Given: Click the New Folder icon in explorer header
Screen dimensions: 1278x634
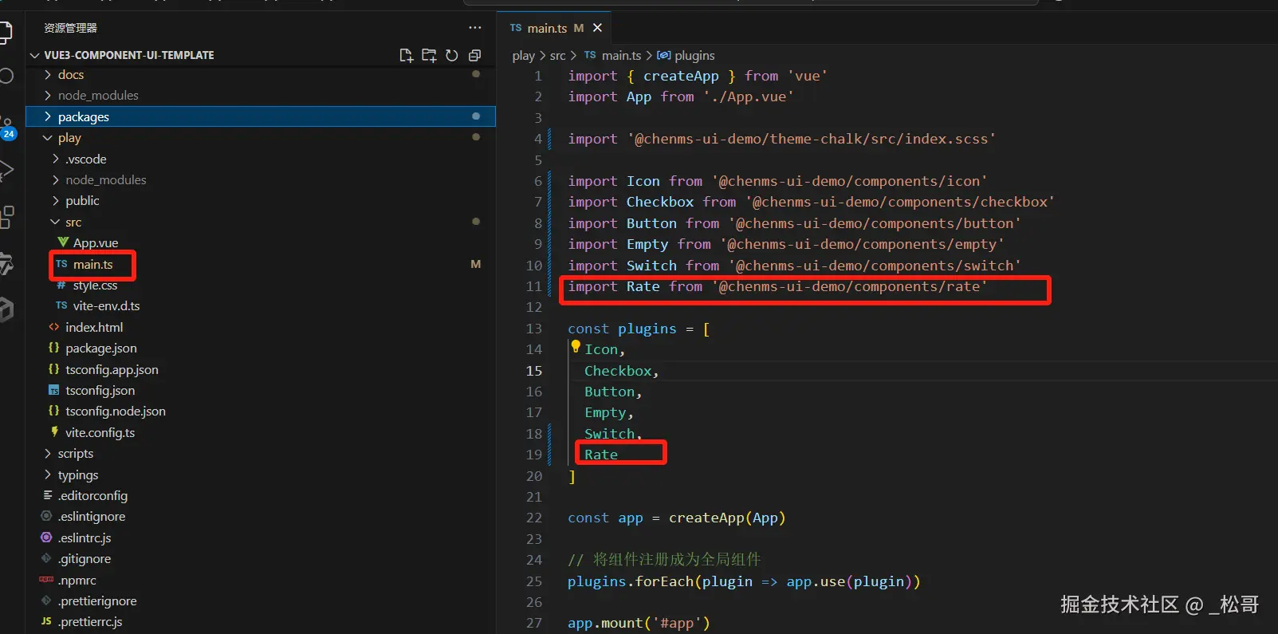Looking at the screenshot, I should (429, 55).
